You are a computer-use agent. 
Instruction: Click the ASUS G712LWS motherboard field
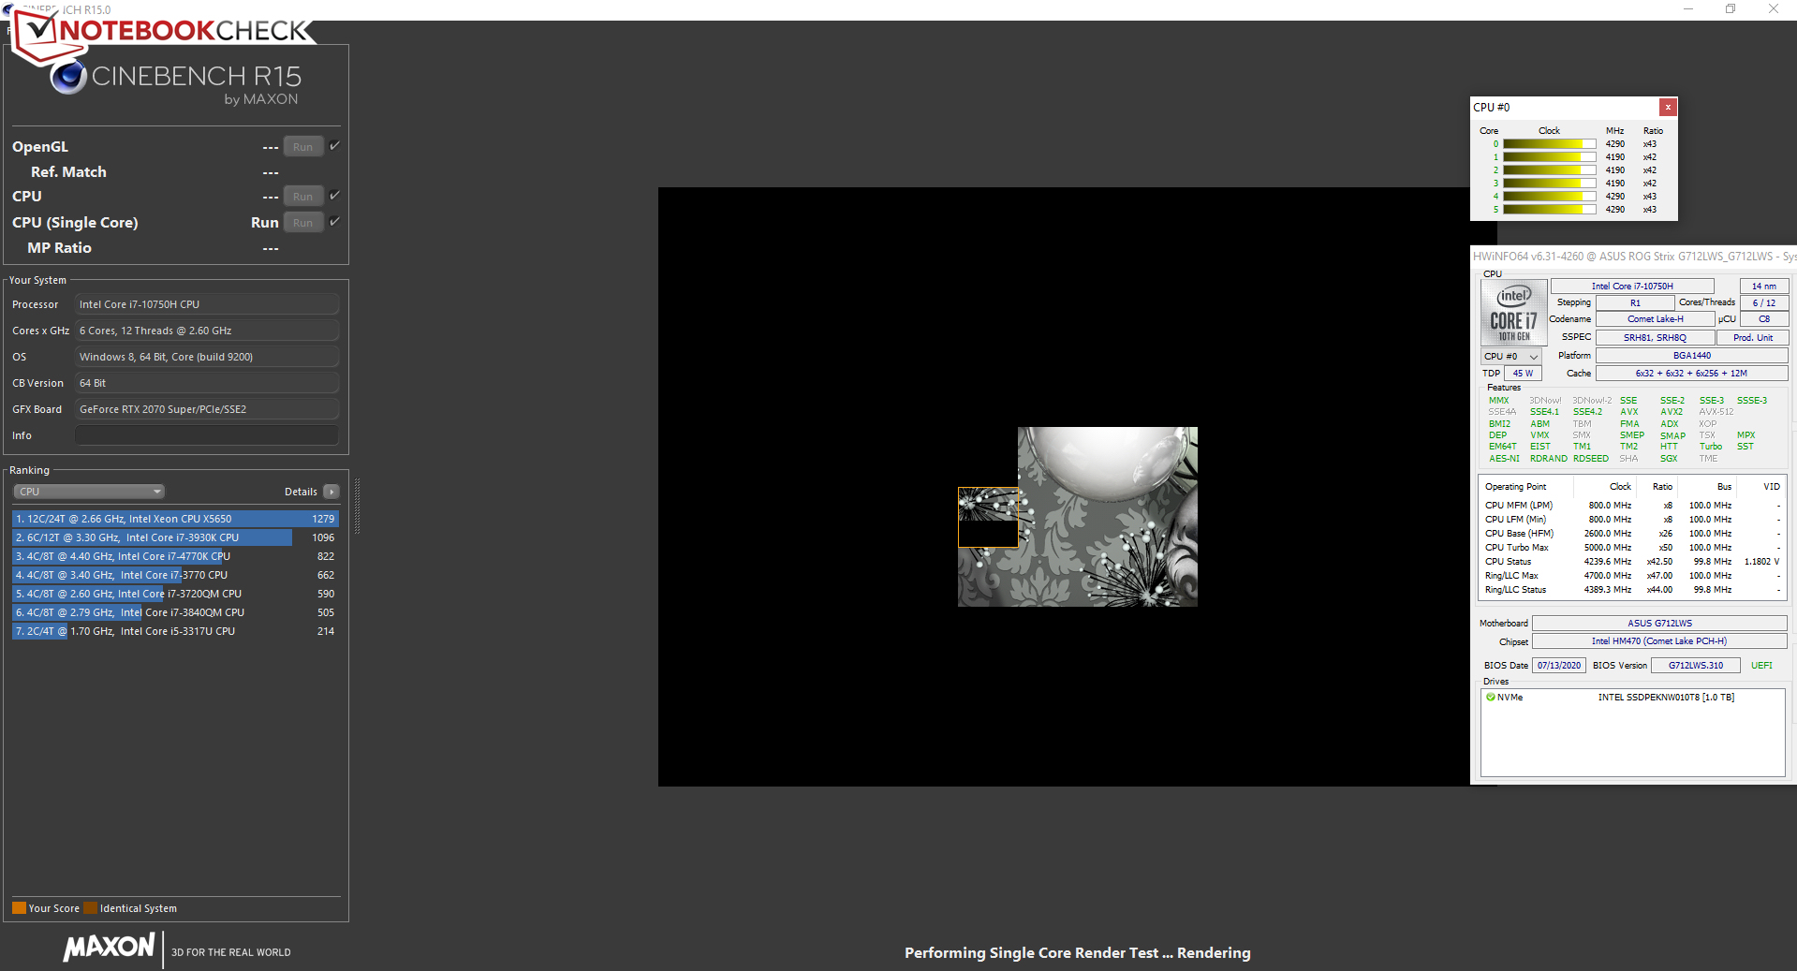coord(1659,624)
